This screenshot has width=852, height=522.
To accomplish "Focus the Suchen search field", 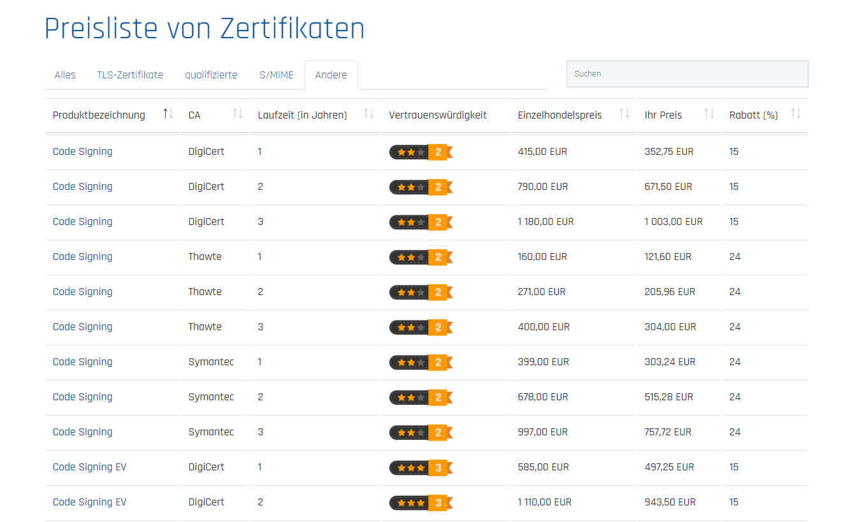I will click(687, 74).
